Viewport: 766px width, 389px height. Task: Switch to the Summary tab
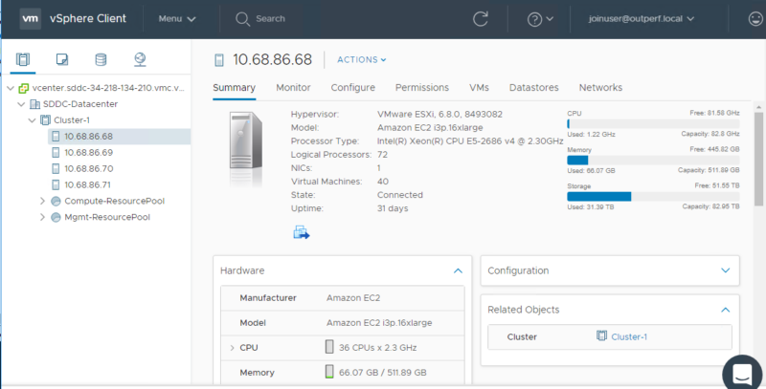[234, 88]
